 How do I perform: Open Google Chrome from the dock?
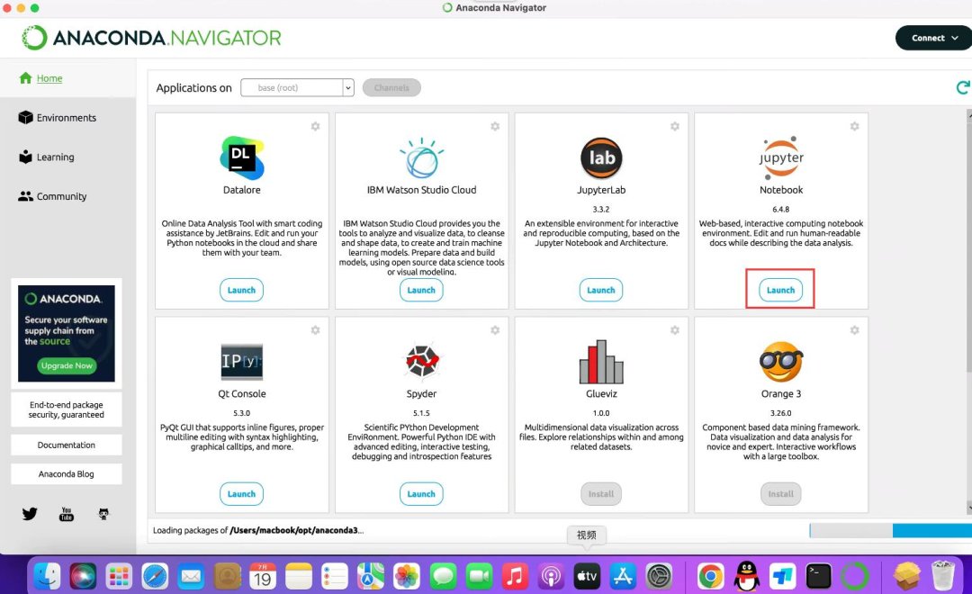point(710,576)
